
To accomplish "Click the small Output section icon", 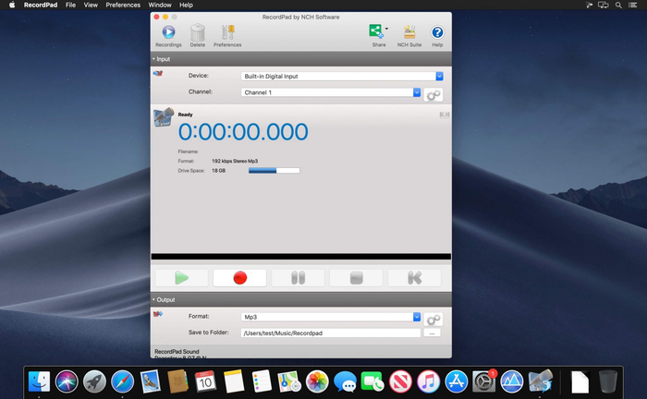I will pyautogui.click(x=158, y=314).
